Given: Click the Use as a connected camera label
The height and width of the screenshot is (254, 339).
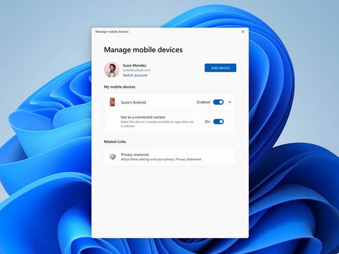Looking at the screenshot, I should pyautogui.click(x=143, y=117).
